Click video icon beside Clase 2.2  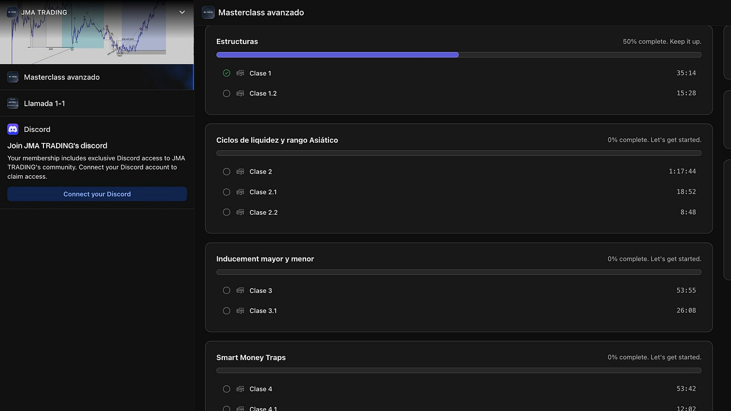tap(240, 212)
